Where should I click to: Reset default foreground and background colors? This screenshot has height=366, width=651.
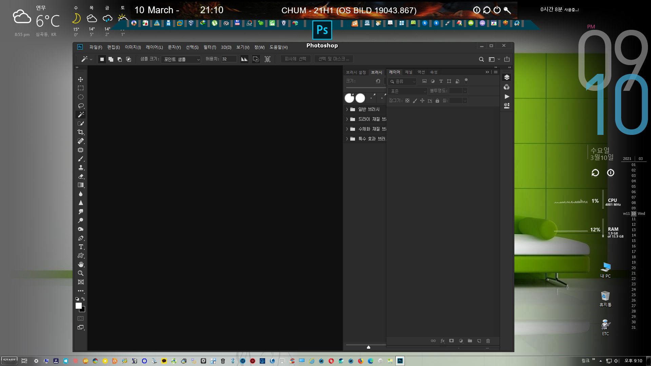(77, 299)
